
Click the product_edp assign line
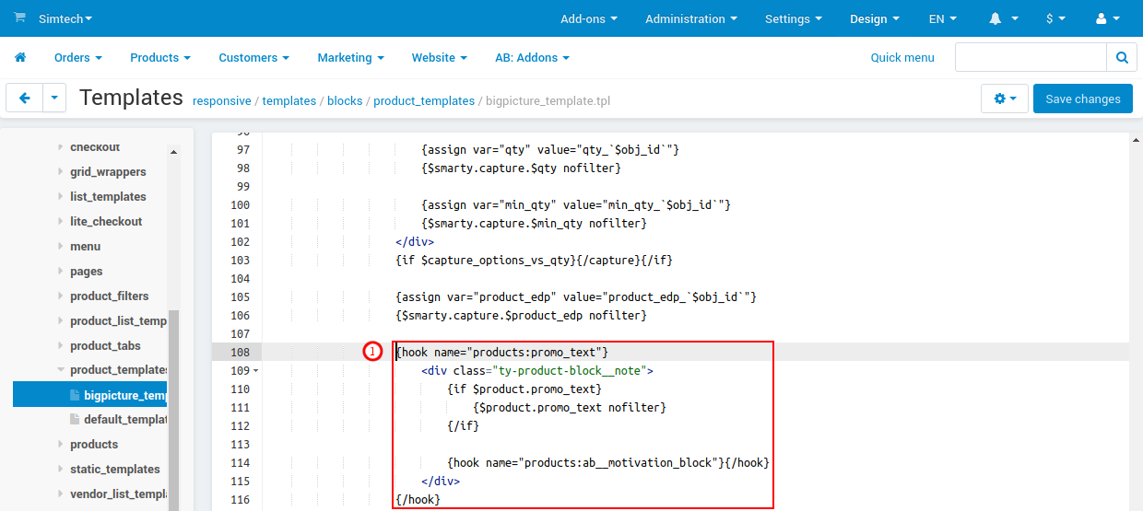576,297
